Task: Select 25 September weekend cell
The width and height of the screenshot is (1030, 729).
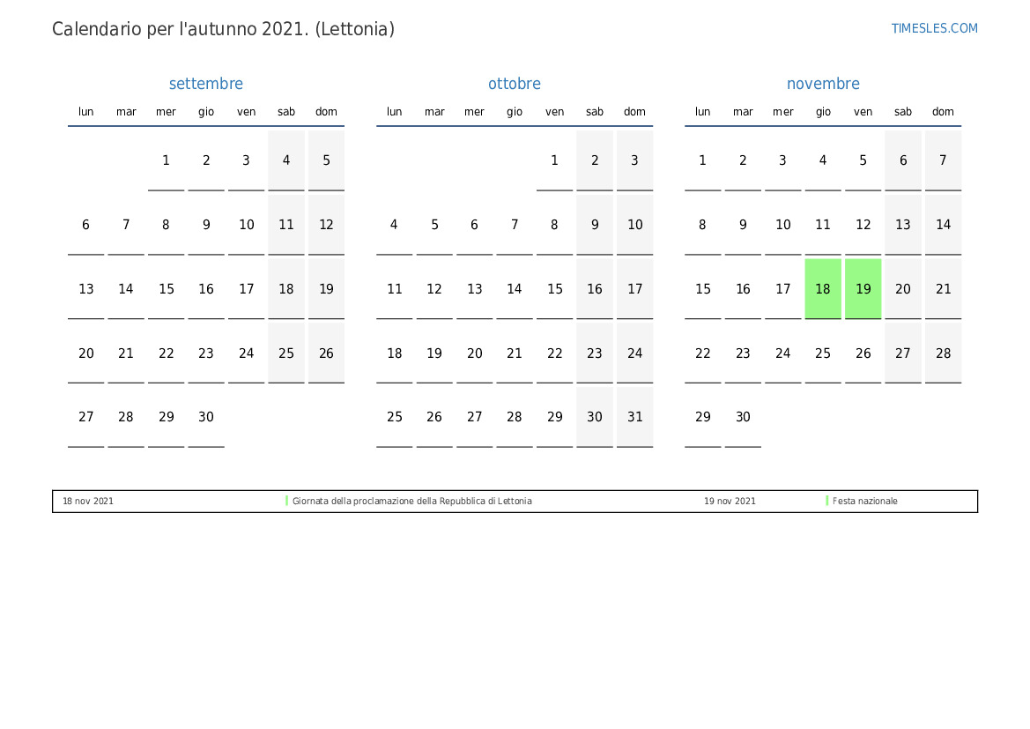Action: point(286,353)
